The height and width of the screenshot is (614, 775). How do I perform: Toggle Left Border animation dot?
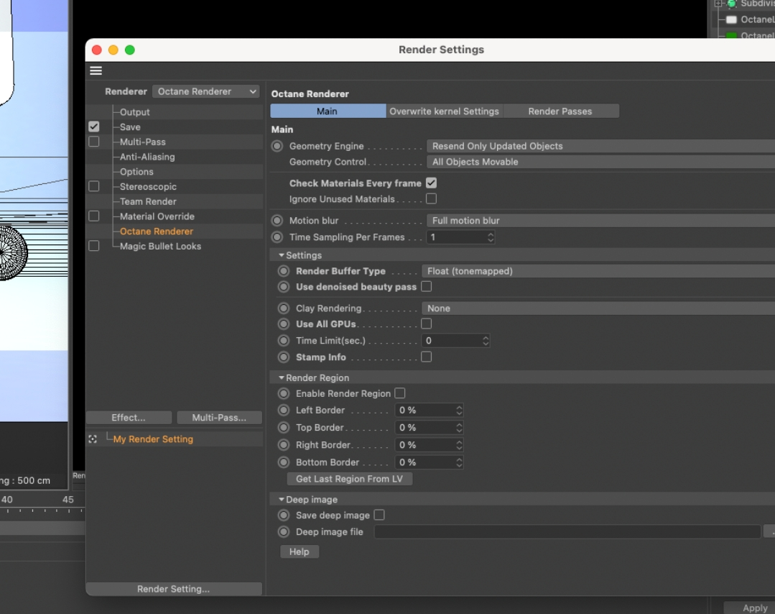(284, 410)
